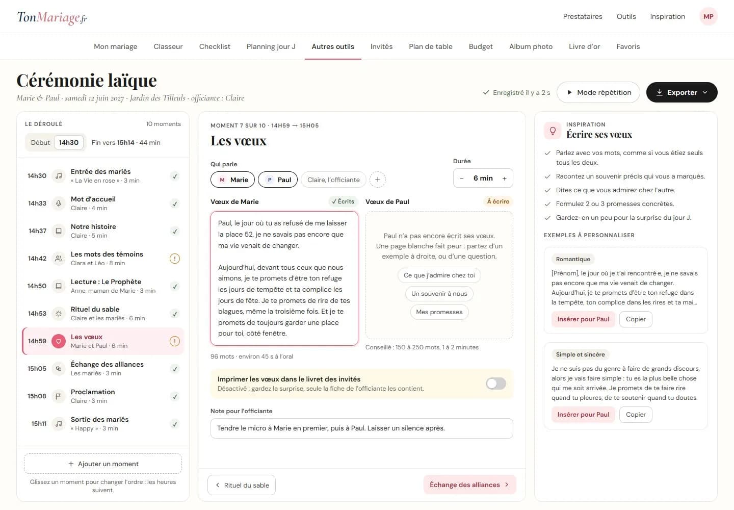The width and height of the screenshot is (734, 510).
Task: Choose the 'Un souvenir à nous' prompt
Action: click(x=439, y=294)
